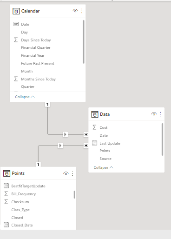Select the Date field in Calendar table
Screen dimensions: 171x239
(25, 24)
